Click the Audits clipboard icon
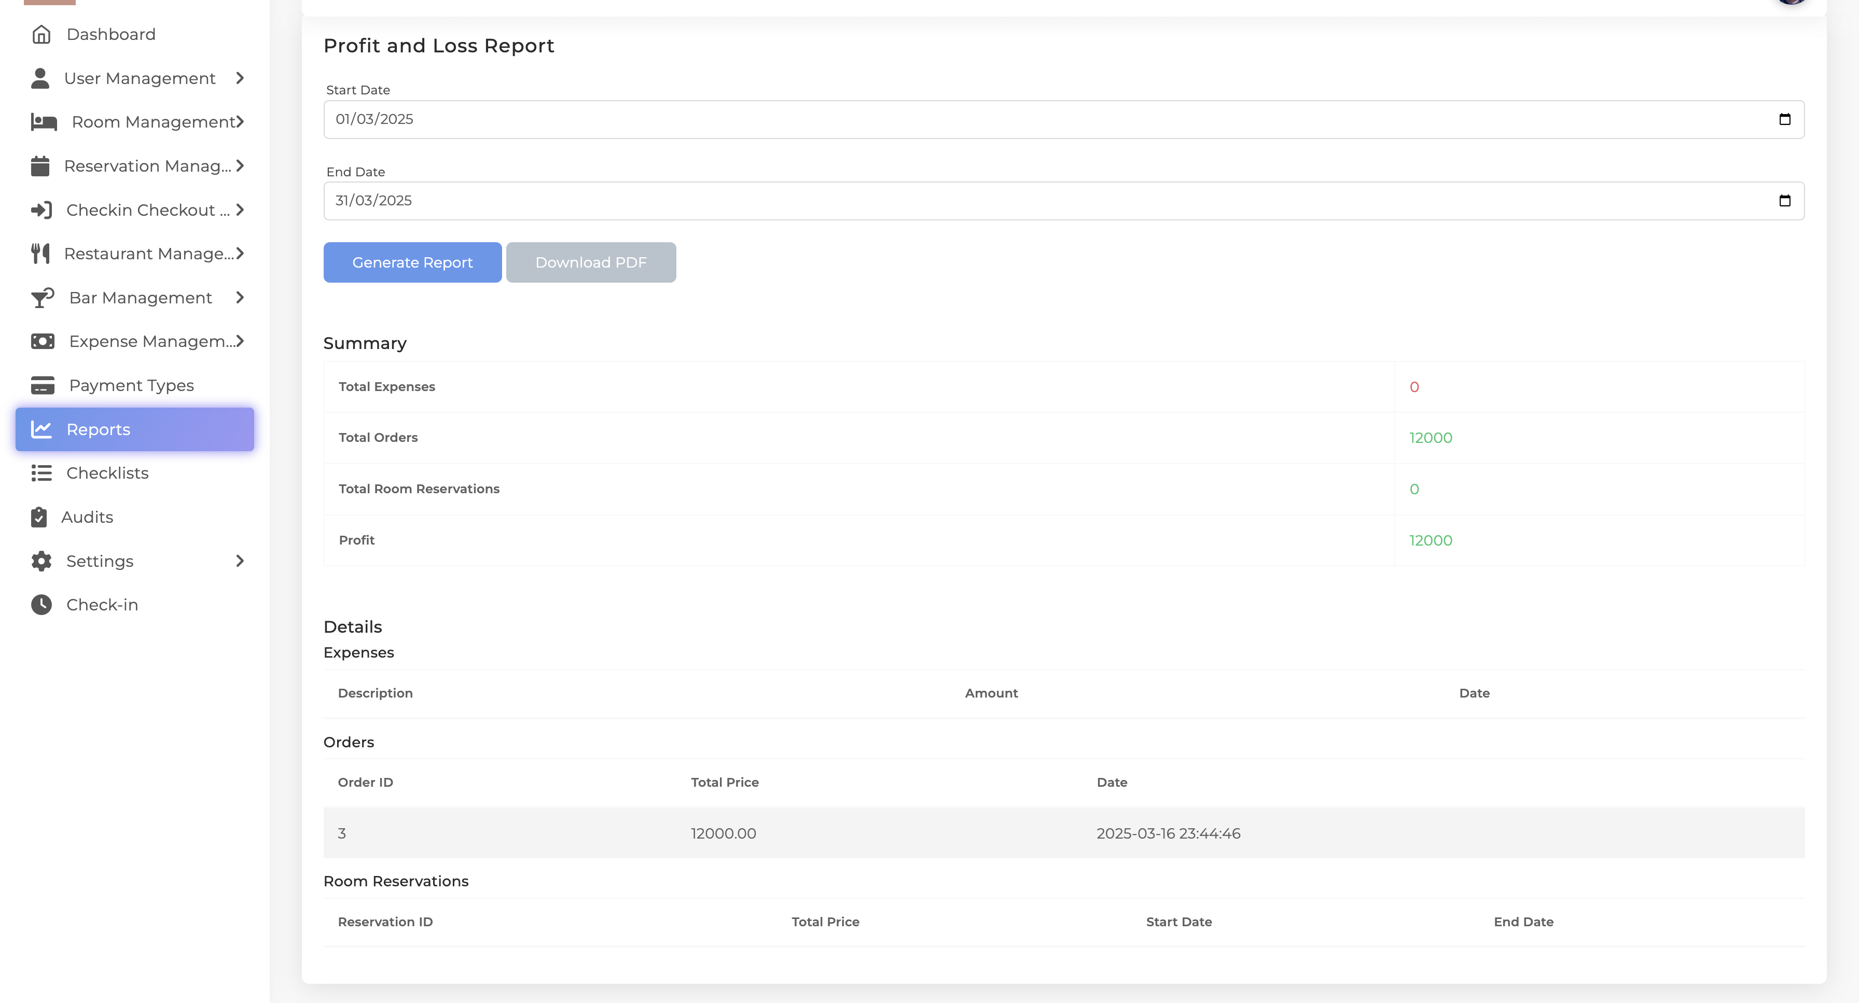Viewport: 1859px width, 1003px height. click(41, 517)
